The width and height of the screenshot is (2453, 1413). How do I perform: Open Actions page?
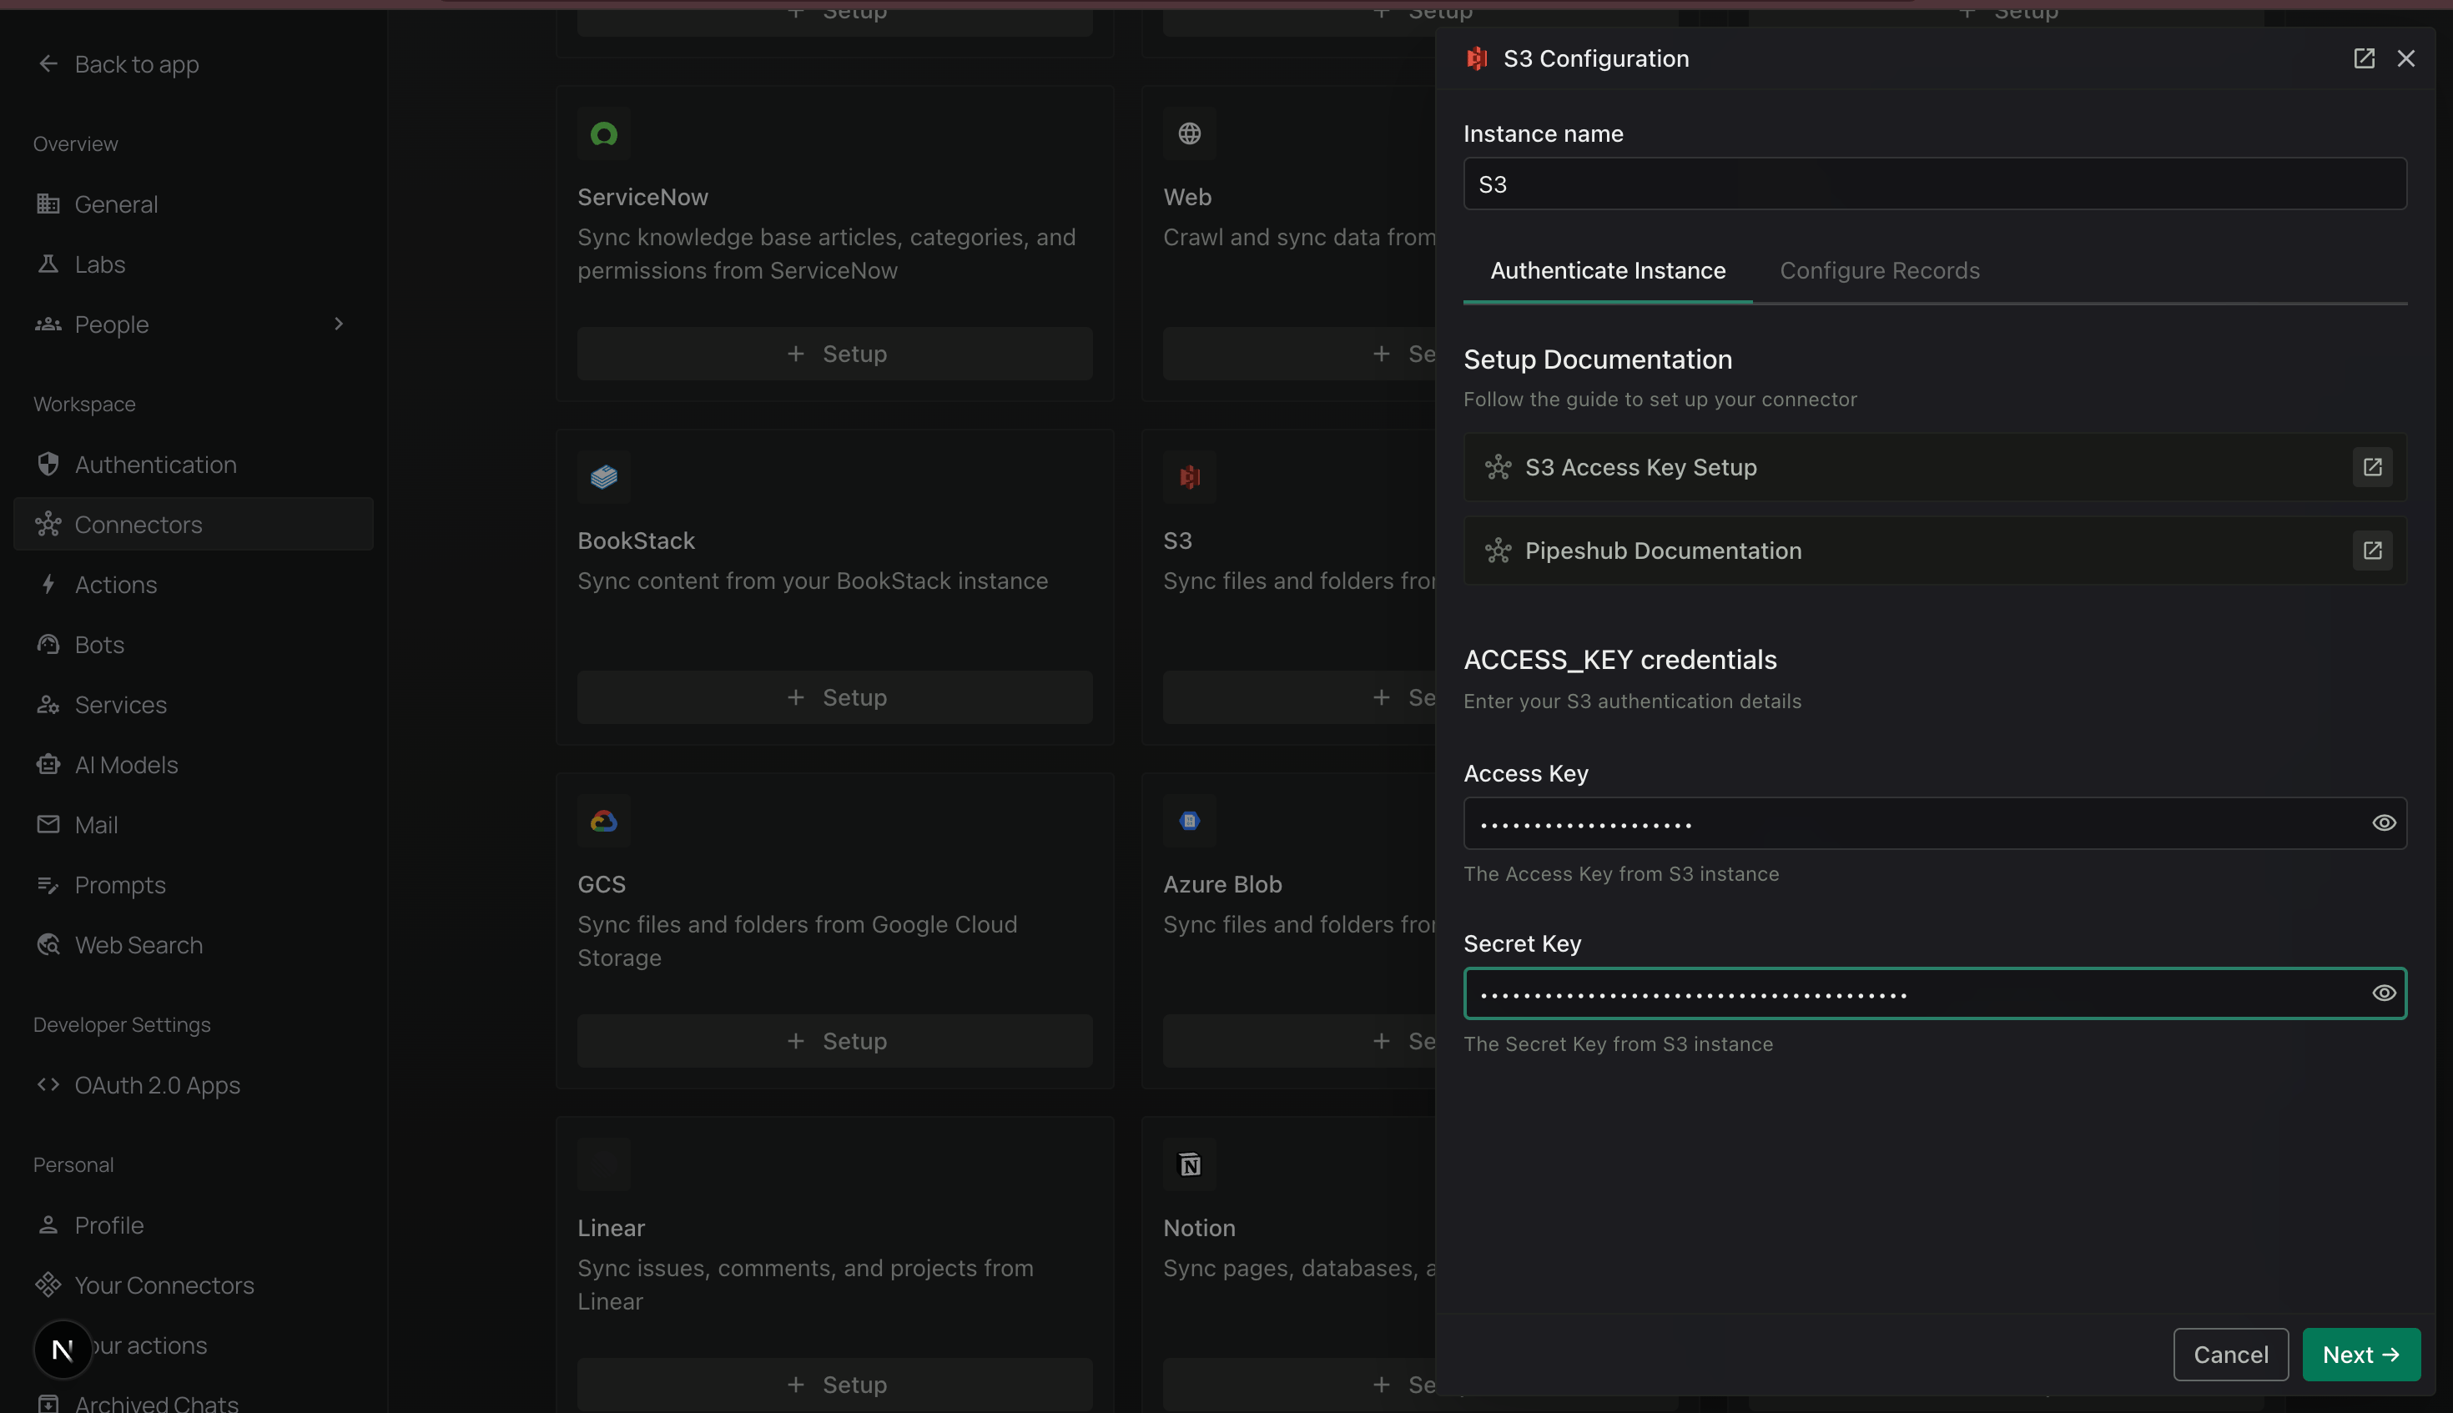tap(194, 584)
